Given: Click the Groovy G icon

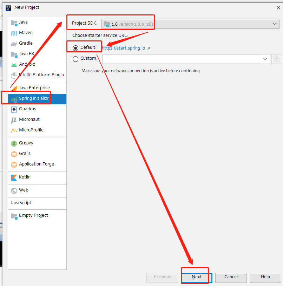Looking at the screenshot, I should [x=14, y=144].
